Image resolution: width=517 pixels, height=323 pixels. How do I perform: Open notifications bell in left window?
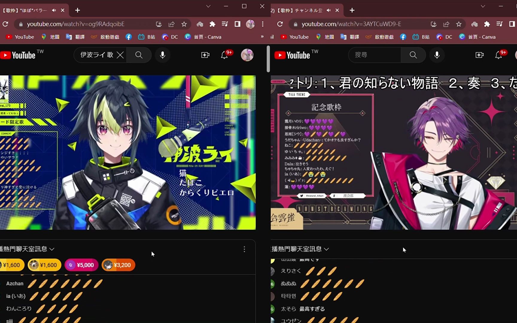click(224, 55)
